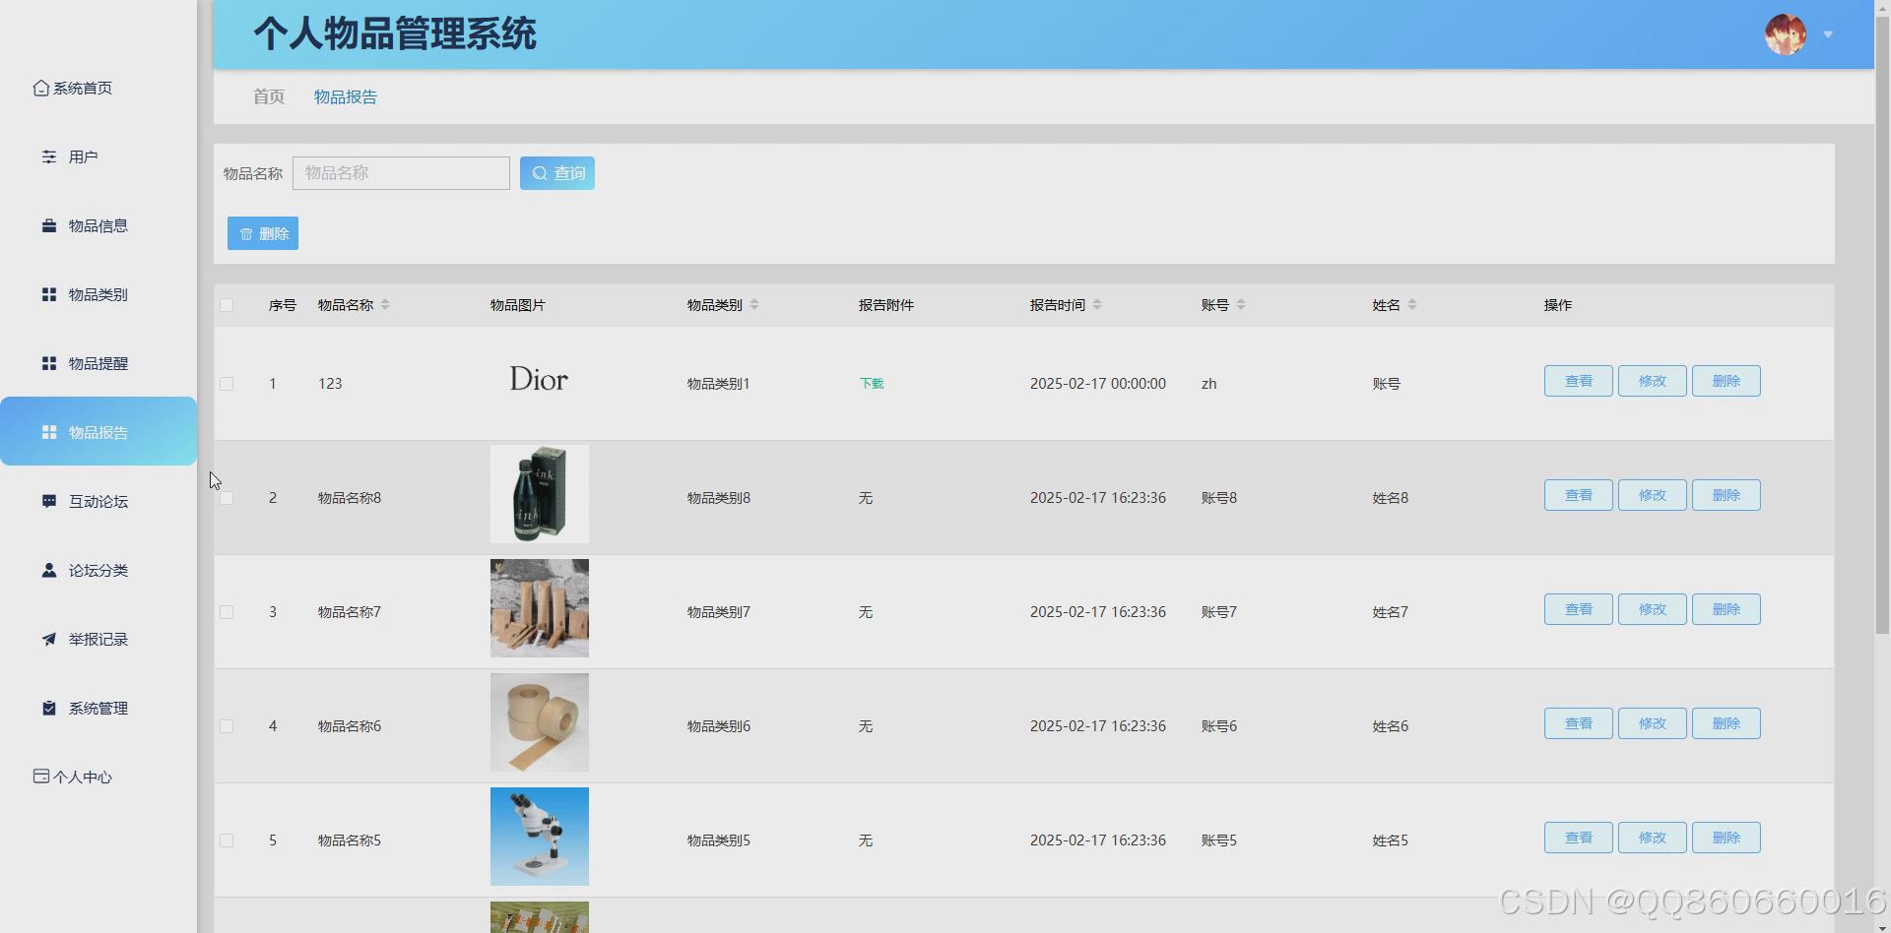Sort by 报告时间 column arrows

1097,305
